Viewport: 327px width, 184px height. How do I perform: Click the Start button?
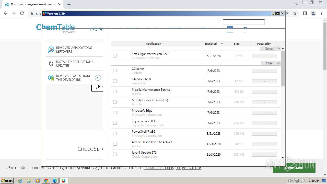coord(7,181)
